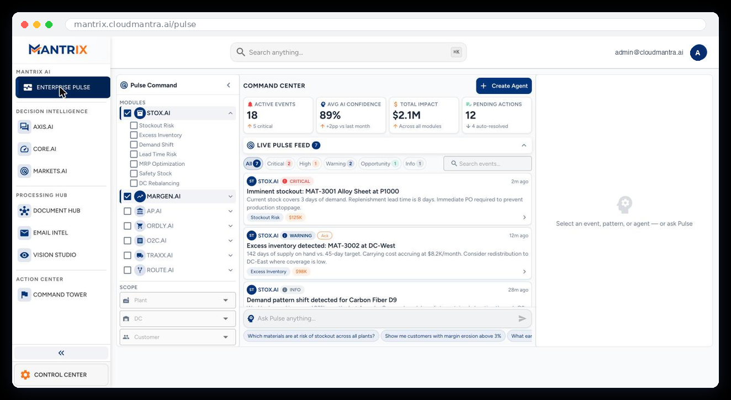Click the AXIS.AI chat icon

click(x=24, y=127)
